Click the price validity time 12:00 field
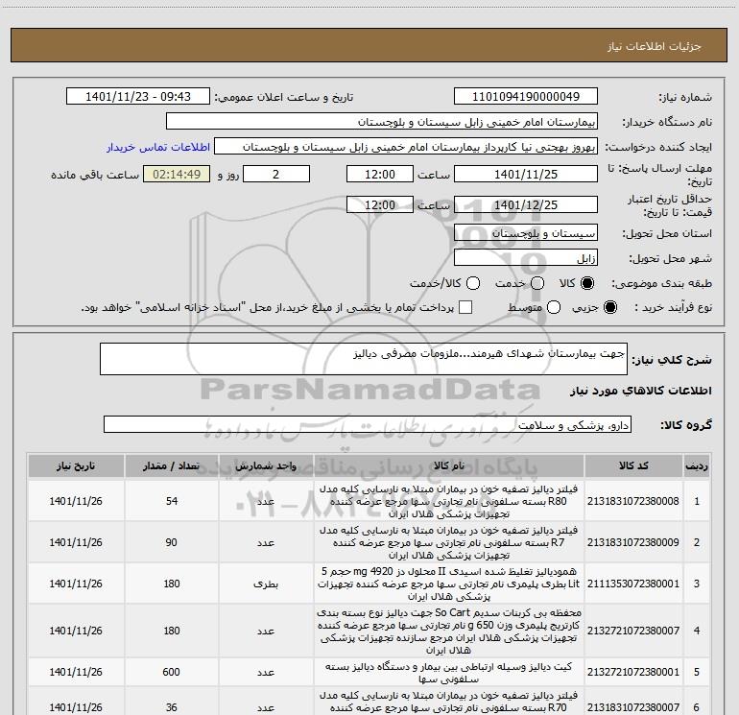This screenshot has height=715, width=739. tap(380, 204)
